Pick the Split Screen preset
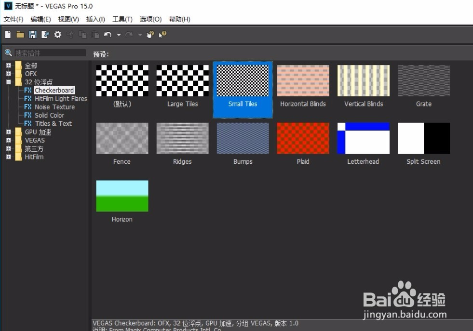 click(x=424, y=138)
